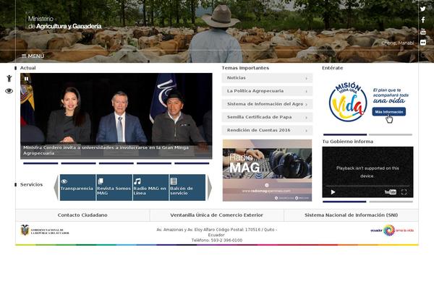Open Noticias topic
Screen dimensions: 434x289
coord(267,78)
